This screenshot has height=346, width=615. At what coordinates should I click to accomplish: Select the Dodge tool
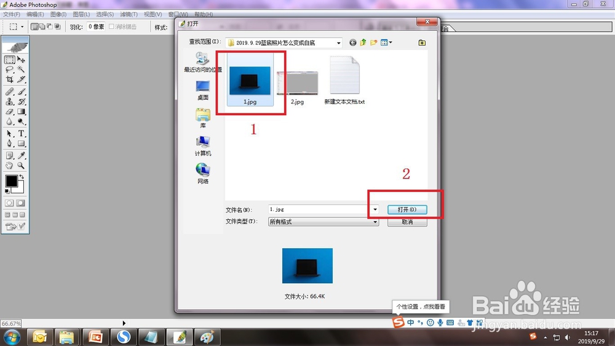pos(21,122)
